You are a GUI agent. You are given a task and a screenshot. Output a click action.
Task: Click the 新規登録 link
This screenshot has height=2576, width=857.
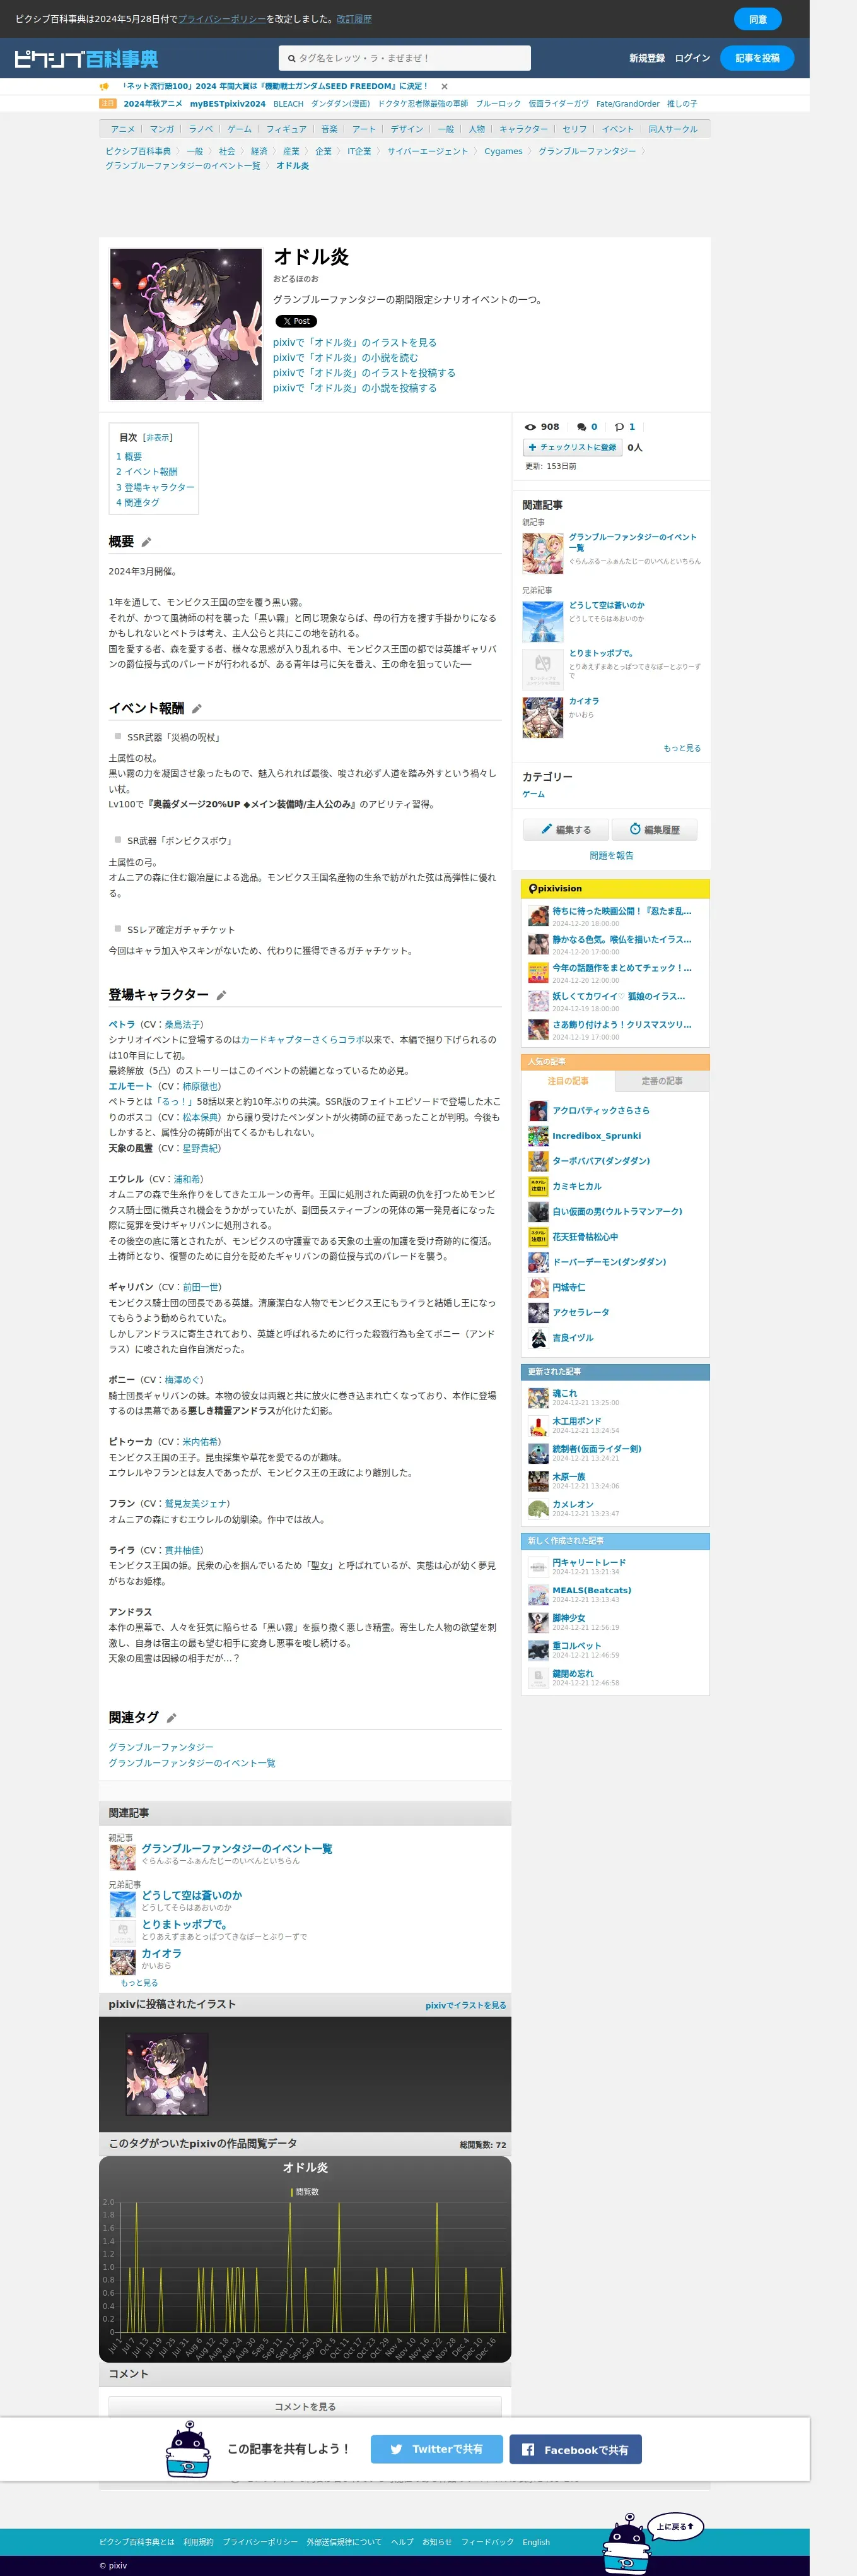646,58
